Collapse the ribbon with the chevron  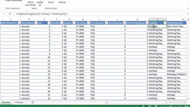pos(187,8)
